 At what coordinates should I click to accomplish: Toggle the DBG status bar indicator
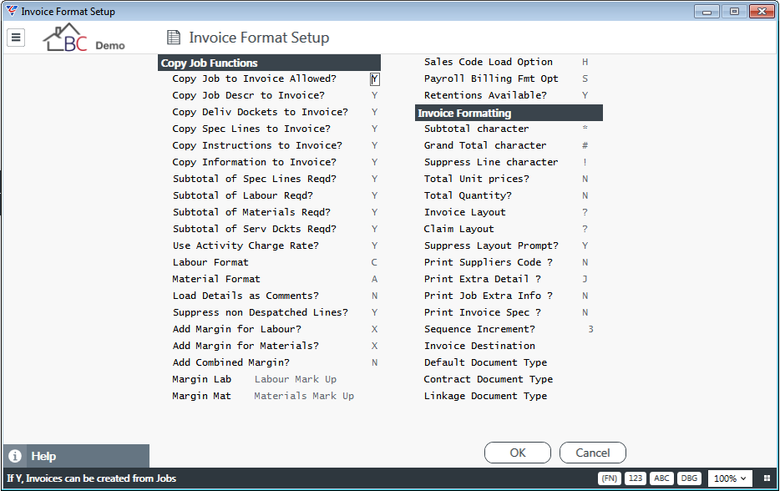click(689, 478)
